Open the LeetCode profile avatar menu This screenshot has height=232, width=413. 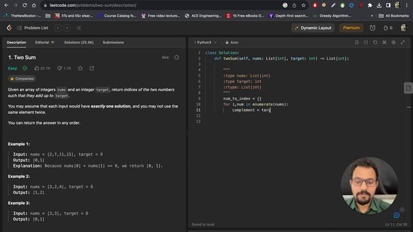[403, 28]
